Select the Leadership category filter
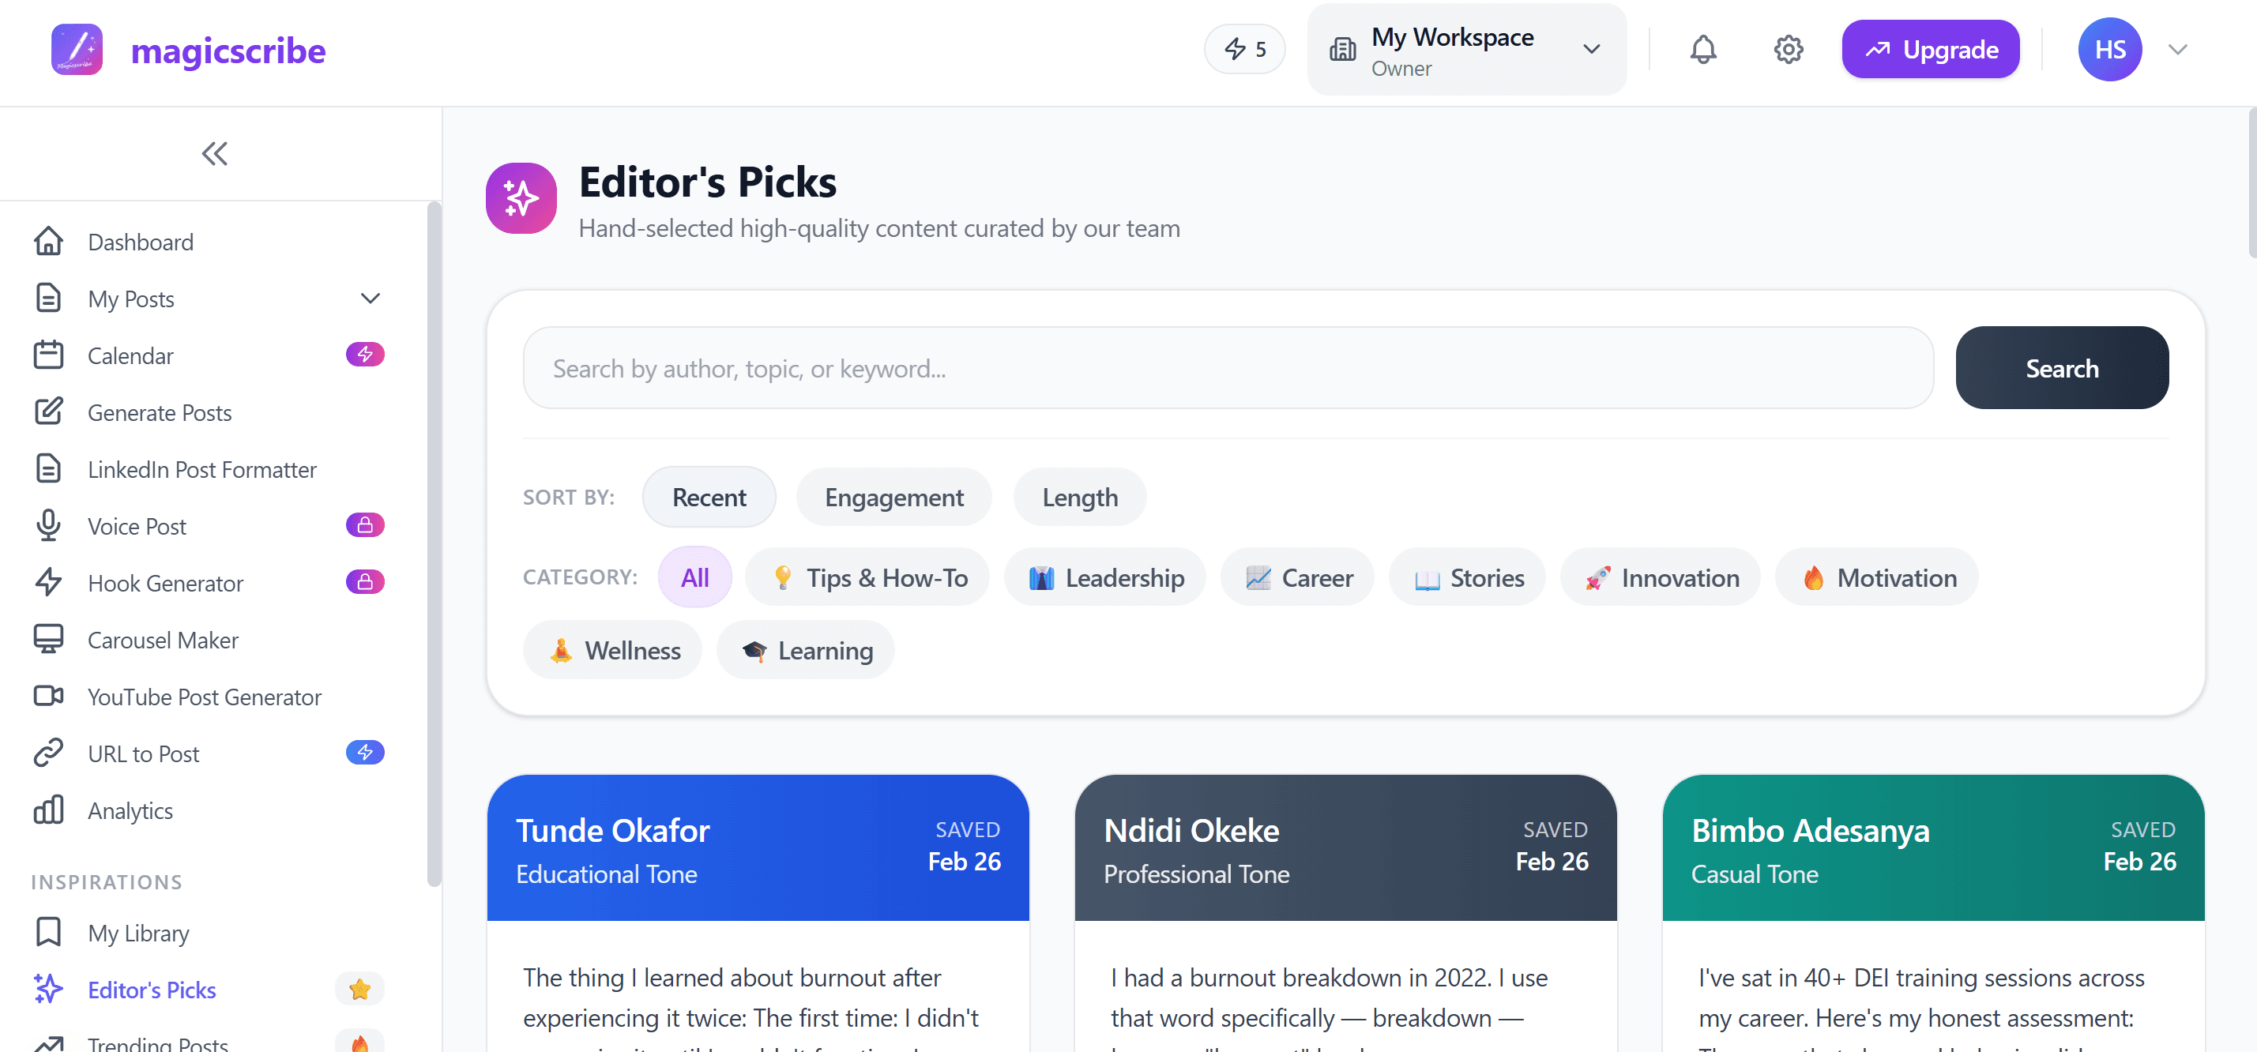 pyautogui.click(x=1105, y=577)
